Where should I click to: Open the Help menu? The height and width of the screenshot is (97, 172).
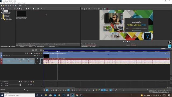point(24,3)
